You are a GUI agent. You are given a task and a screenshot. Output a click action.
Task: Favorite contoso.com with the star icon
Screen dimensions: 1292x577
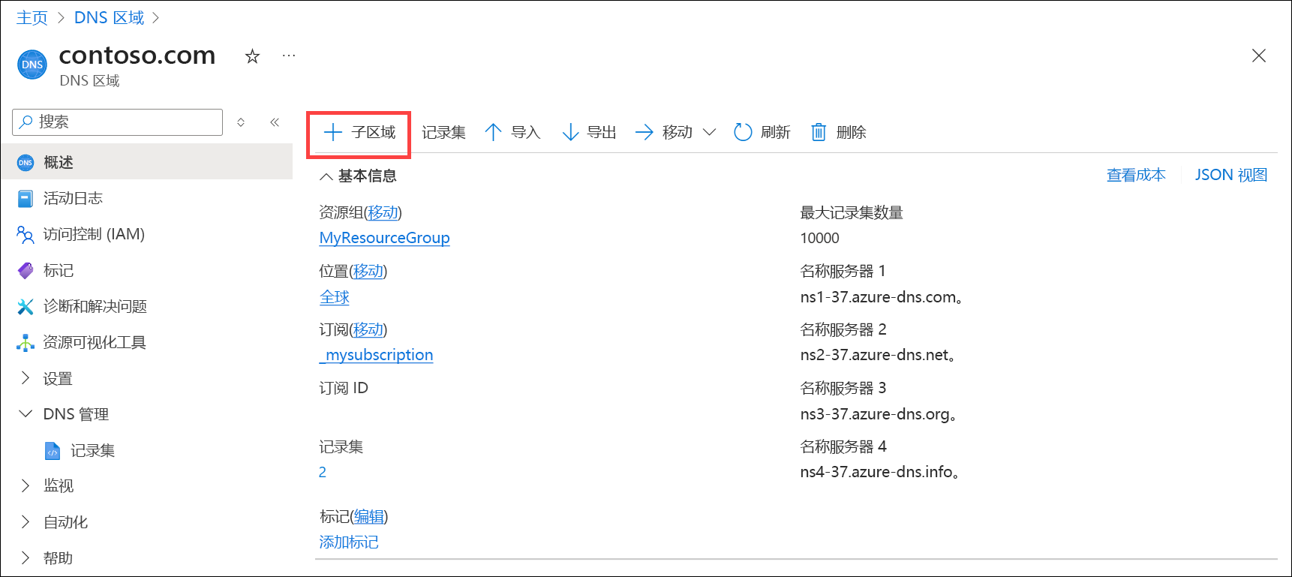coord(252,56)
